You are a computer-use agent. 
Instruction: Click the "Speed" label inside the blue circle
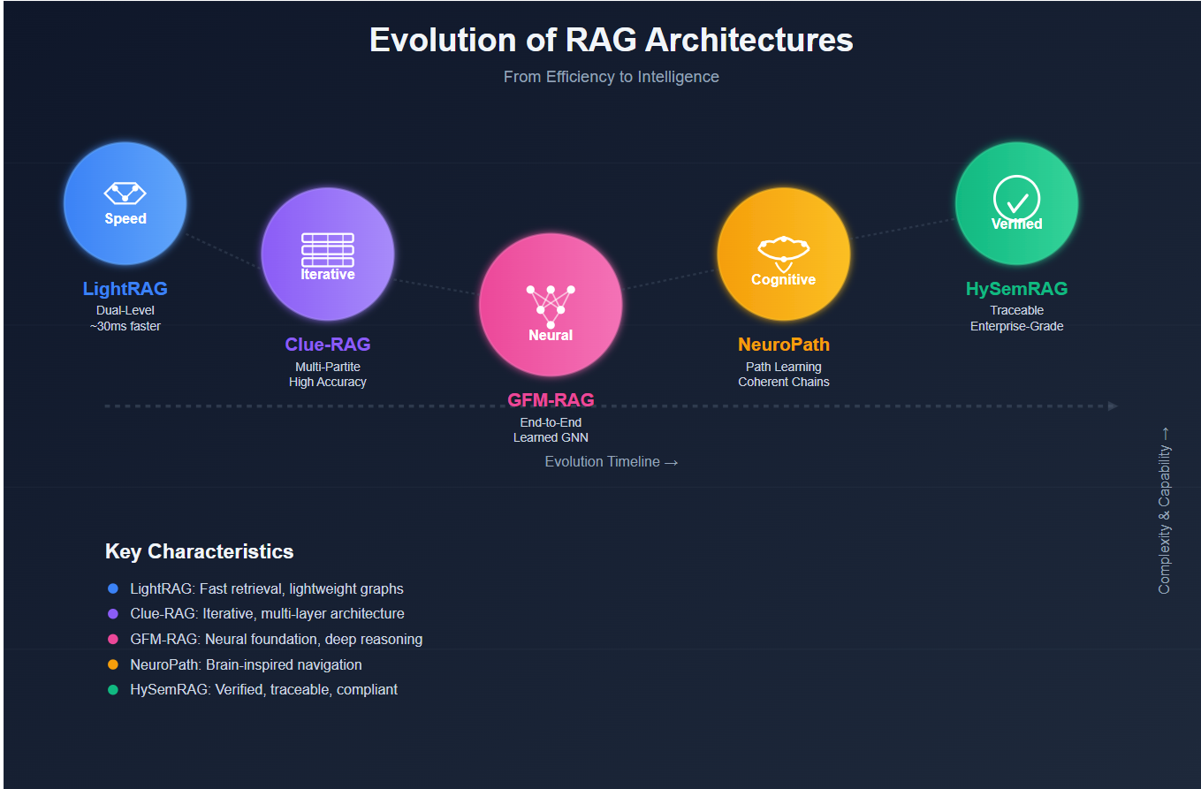tap(125, 218)
